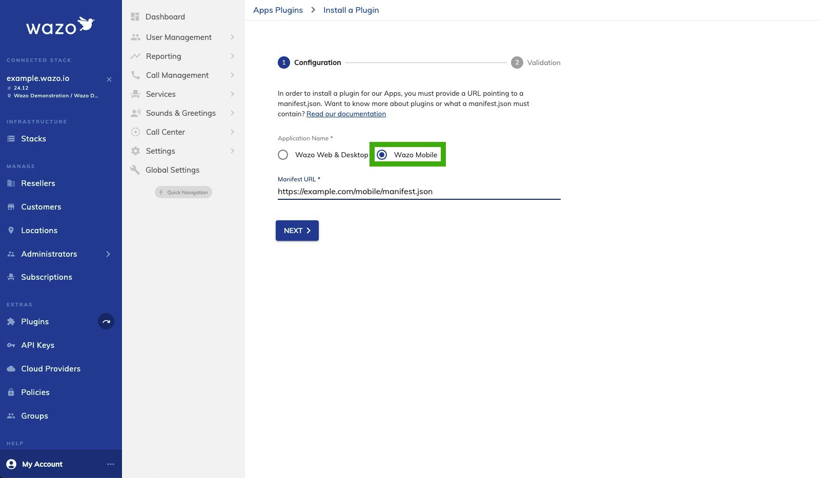Click the Cloud Providers cloud icon

click(x=11, y=369)
